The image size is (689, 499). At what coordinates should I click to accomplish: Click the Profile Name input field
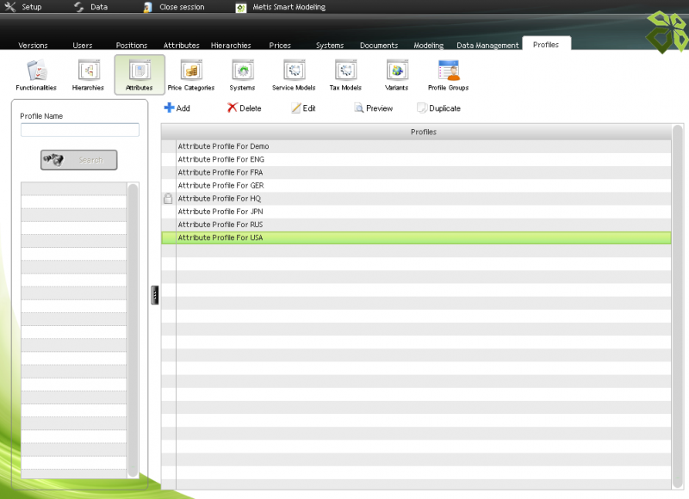pos(80,130)
